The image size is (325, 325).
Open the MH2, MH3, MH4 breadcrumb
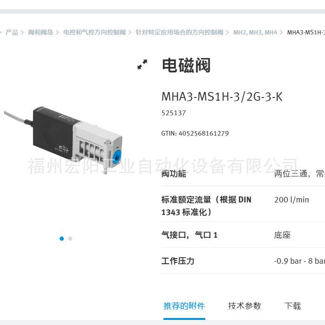[x=255, y=32]
